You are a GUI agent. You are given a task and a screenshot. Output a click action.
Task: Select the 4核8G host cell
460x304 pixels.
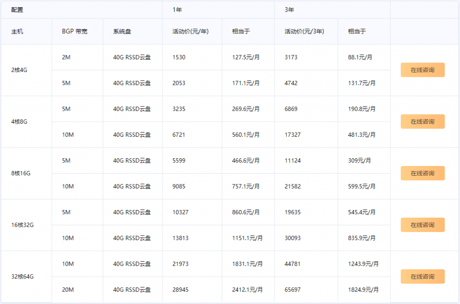[x=27, y=122]
